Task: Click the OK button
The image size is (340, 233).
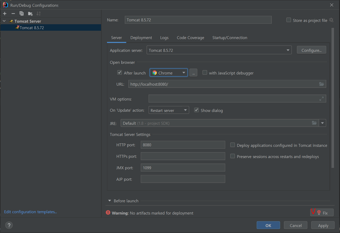Action: click(268, 225)
